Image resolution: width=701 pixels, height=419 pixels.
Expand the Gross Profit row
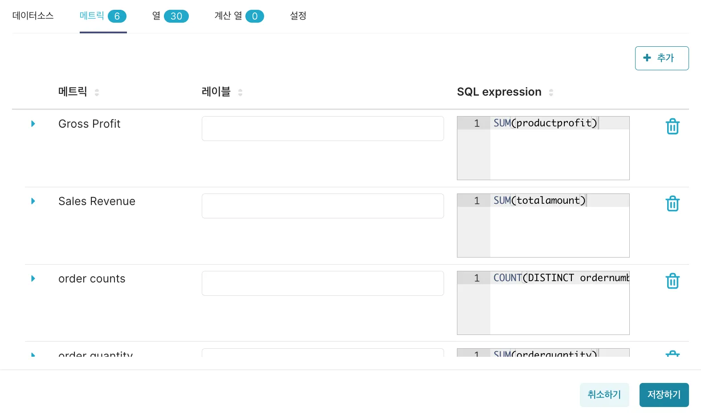pos(33,124)
